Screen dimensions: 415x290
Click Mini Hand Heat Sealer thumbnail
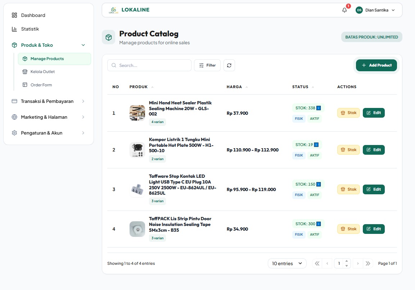click(x=137, y=113)
